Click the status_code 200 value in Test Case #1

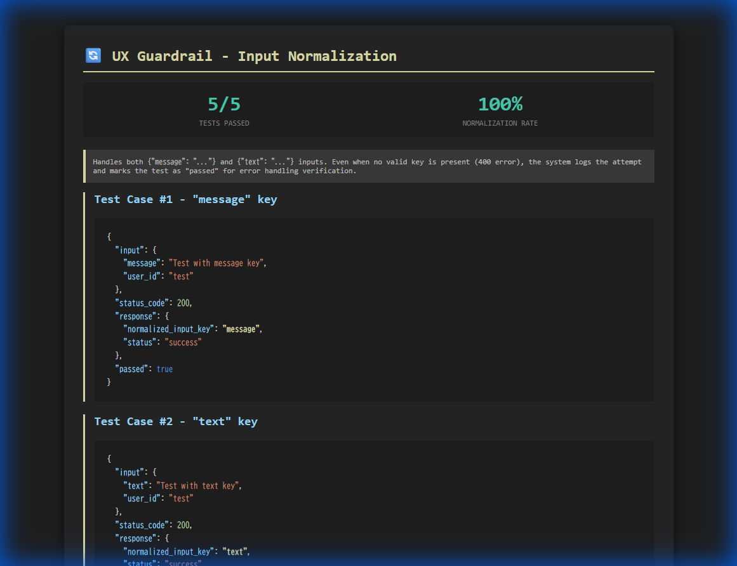click(x=183, y=303)
